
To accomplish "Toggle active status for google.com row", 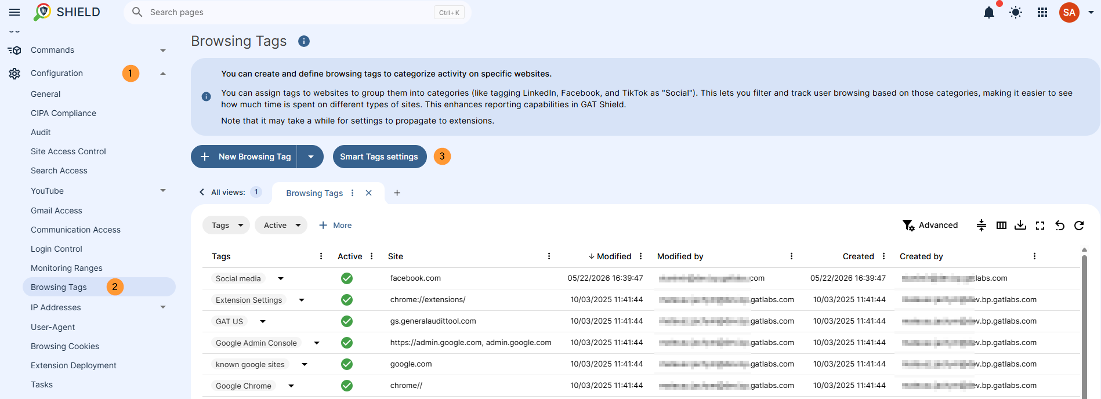I will tap(347, 364).
